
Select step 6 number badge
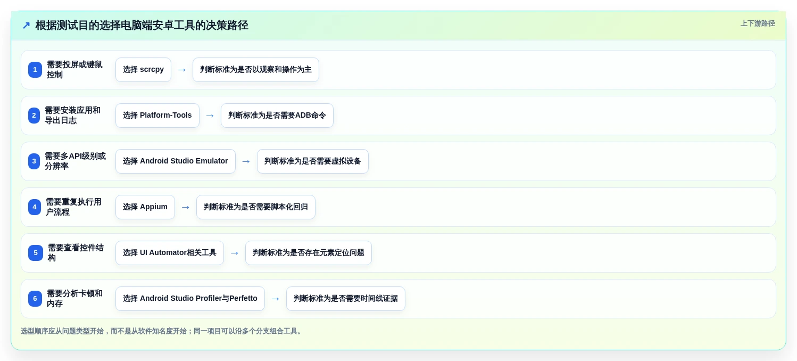click(35, 299)
